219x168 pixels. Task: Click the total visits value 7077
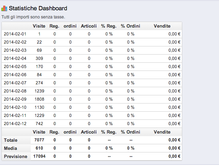point(39,140)
